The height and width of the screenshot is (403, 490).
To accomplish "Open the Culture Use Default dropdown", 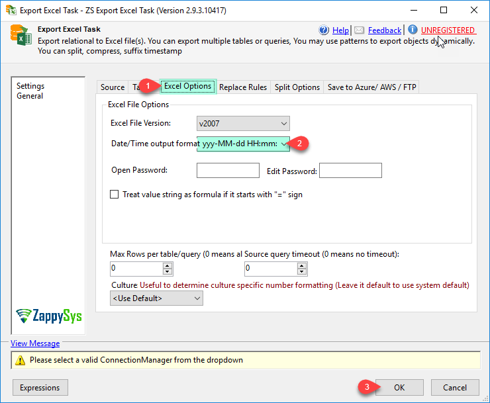I will pyautogui.click(x=156, y=298).
